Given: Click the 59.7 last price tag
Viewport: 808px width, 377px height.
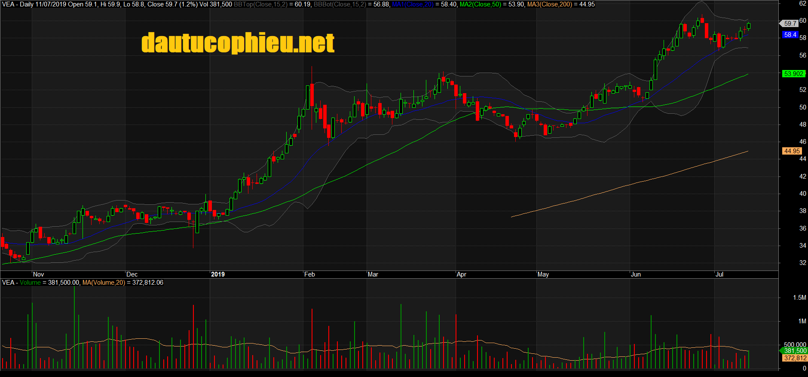Looking at the screenshot, I should [790, 24].
